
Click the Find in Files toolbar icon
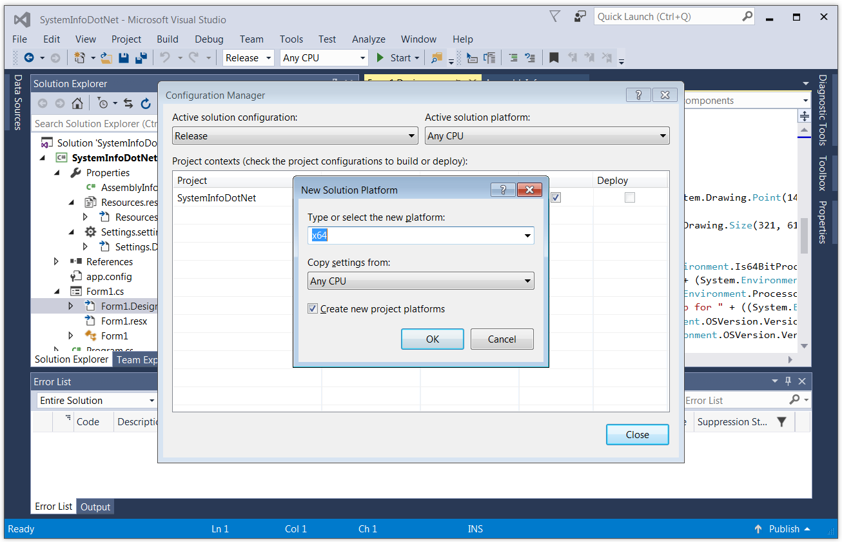tap(436, 58)
